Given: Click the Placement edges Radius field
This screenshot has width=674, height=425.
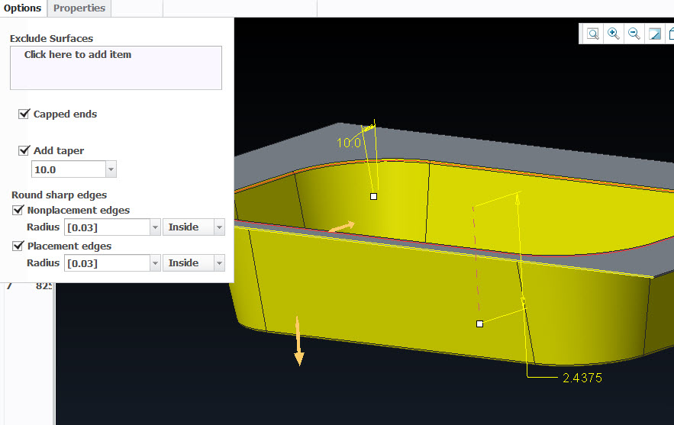Looking at the screenshot, I should [108, 263].
